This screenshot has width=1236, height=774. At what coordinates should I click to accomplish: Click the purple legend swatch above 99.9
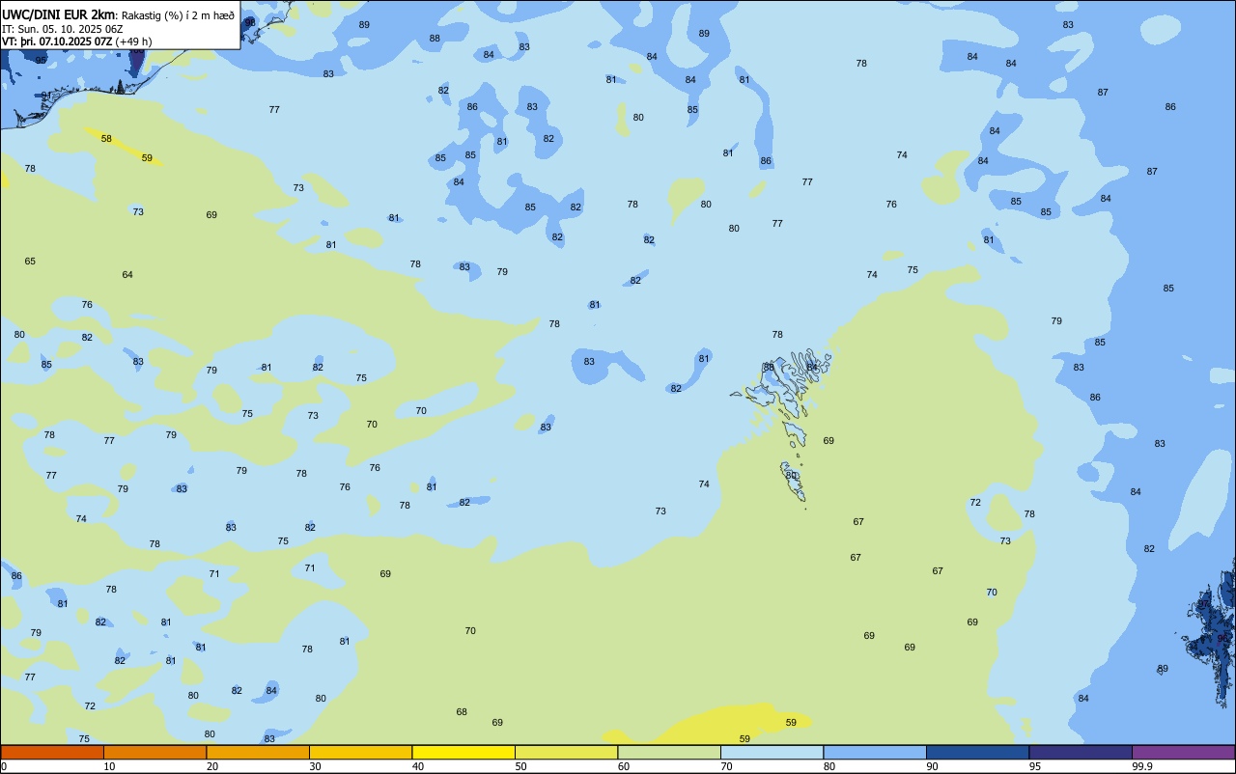click(1183, 752)
